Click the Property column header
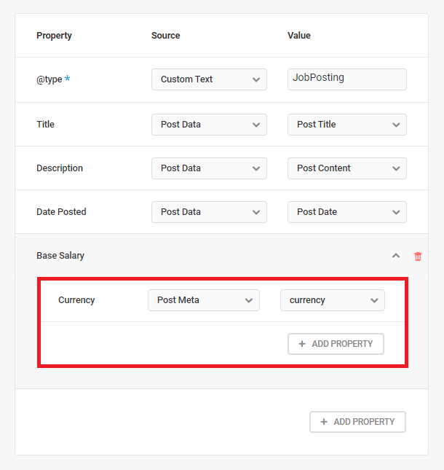The image size is (444, 470). coord(54,36)
